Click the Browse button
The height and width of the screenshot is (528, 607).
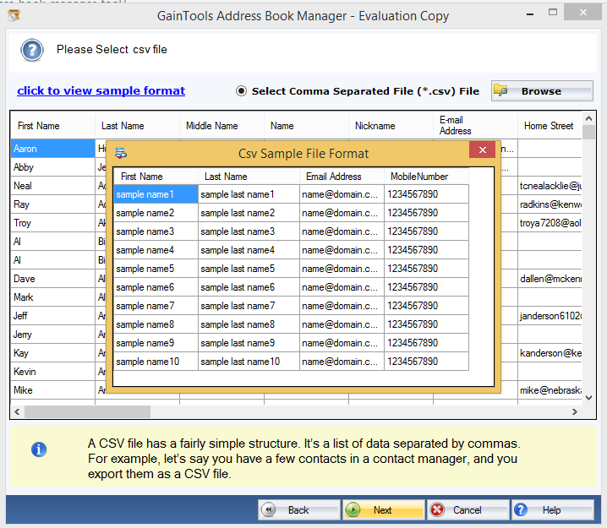coord(542,91)
